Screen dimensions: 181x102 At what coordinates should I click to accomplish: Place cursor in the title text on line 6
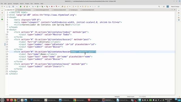46,25
